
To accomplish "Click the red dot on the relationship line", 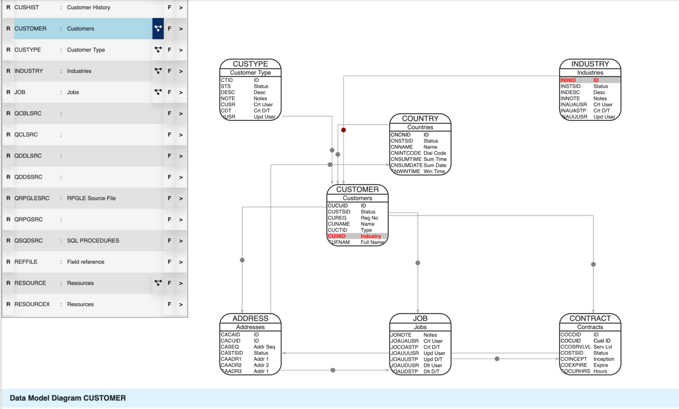I will tap(343, 130).
